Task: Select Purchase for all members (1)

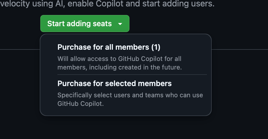Action: [x=109, y=47]
